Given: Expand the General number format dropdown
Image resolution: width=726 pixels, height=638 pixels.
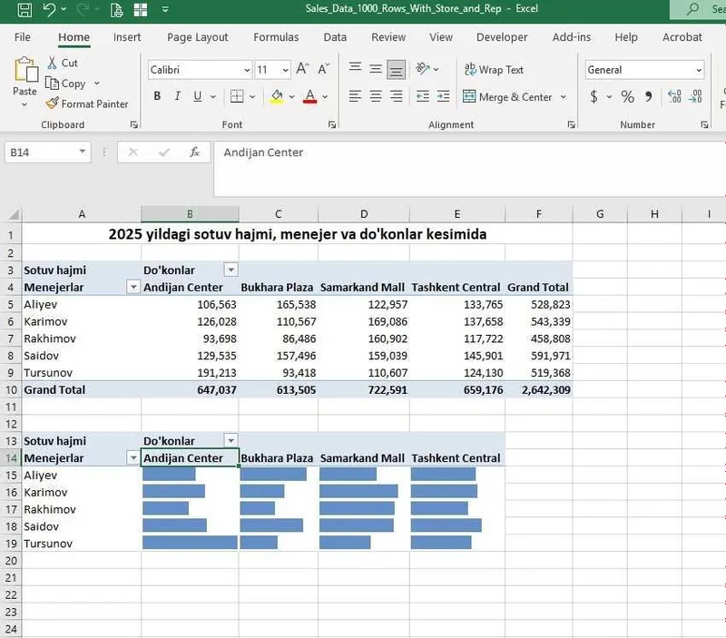Looking at the screenshot, I should [699, 71].
